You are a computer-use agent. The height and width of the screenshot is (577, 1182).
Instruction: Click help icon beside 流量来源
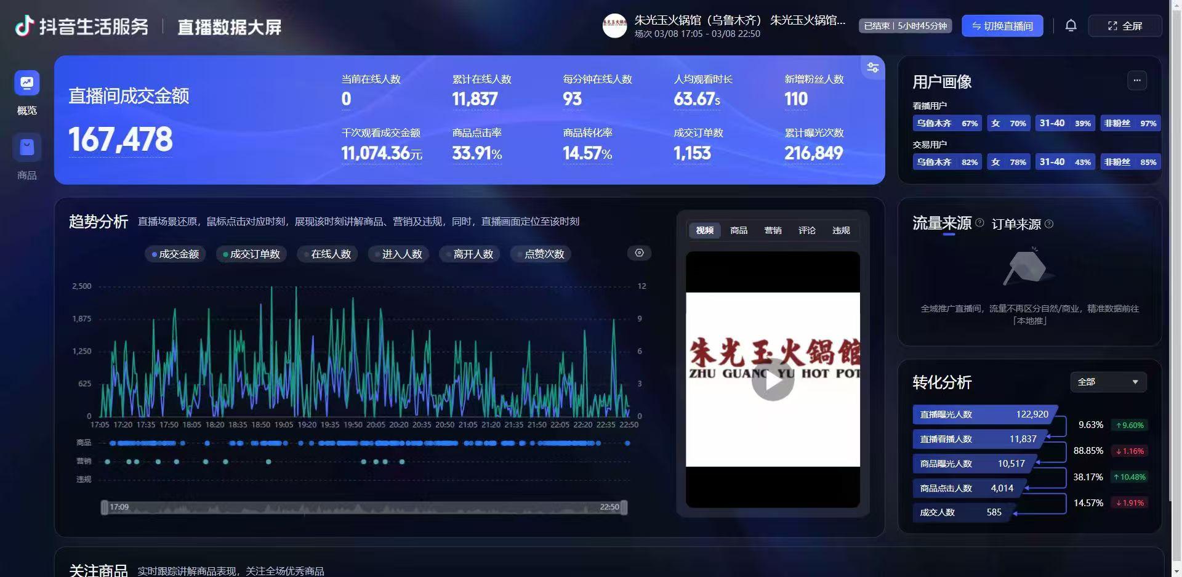[x=979, y=223]
